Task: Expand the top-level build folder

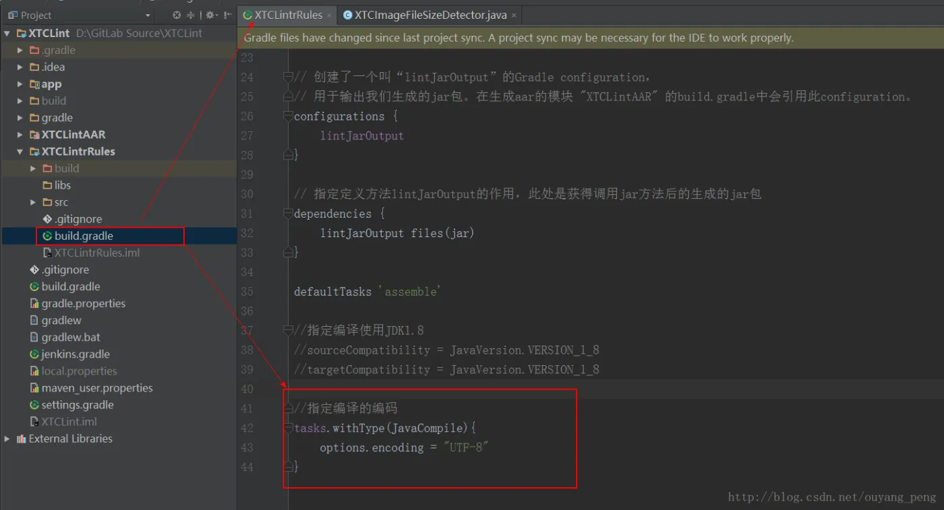Action: pyautogui.click(x=20, y=101)
